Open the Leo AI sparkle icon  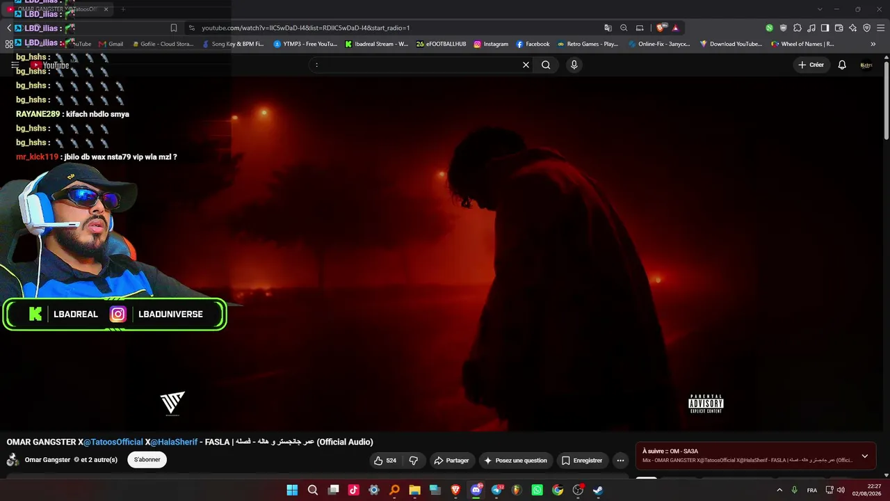[852, 28]
